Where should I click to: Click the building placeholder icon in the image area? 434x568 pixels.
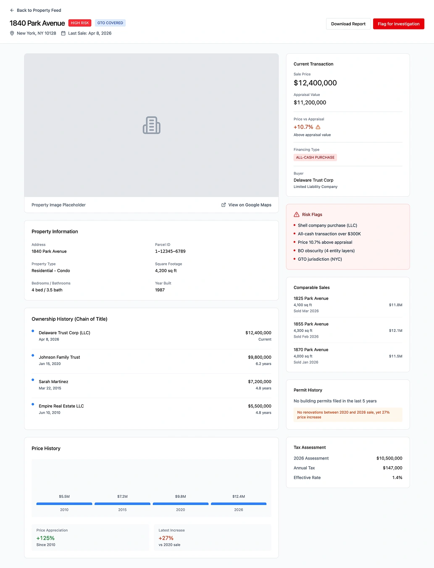pos(151,125)
